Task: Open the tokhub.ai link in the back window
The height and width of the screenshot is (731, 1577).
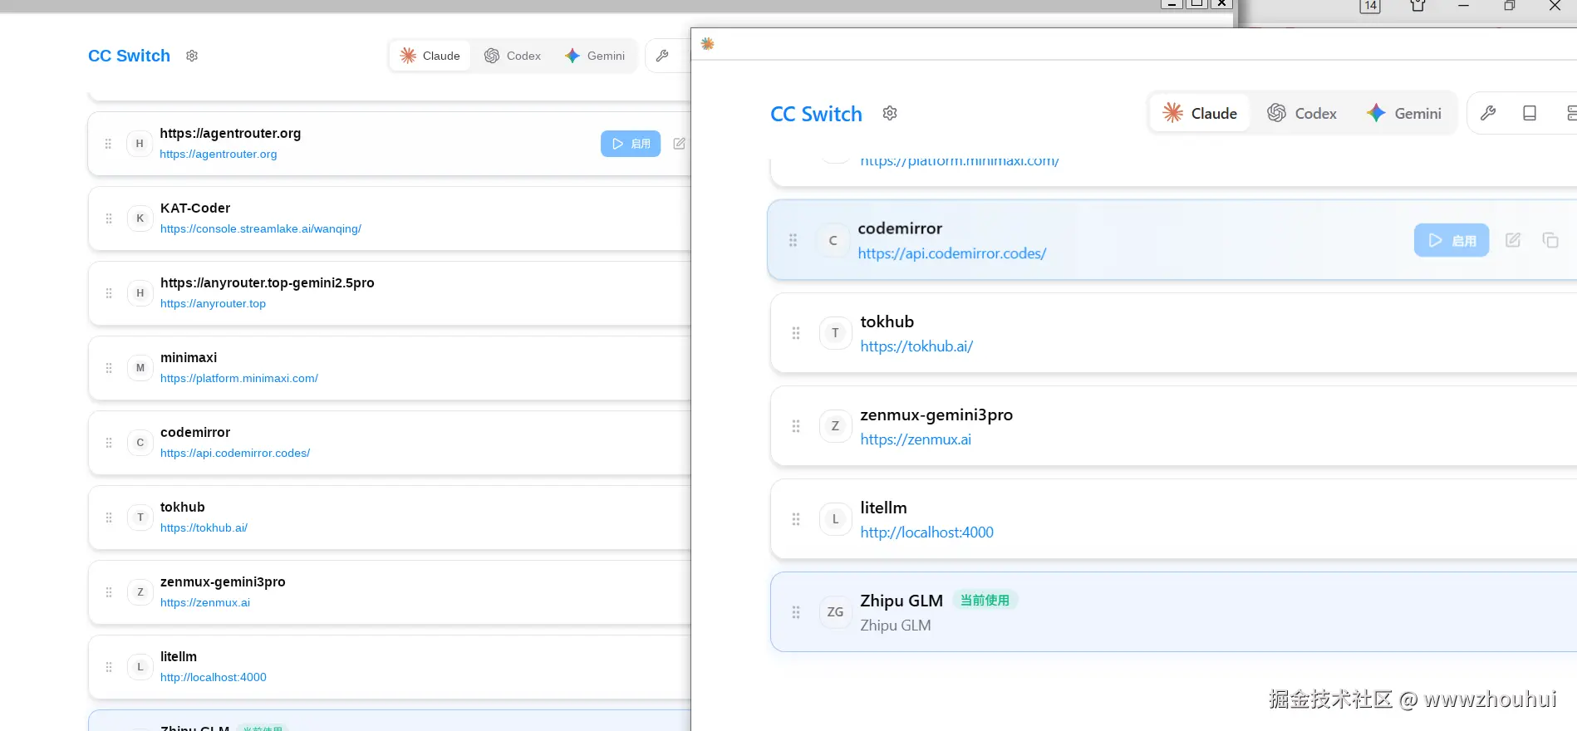Action: coord(204,527)
